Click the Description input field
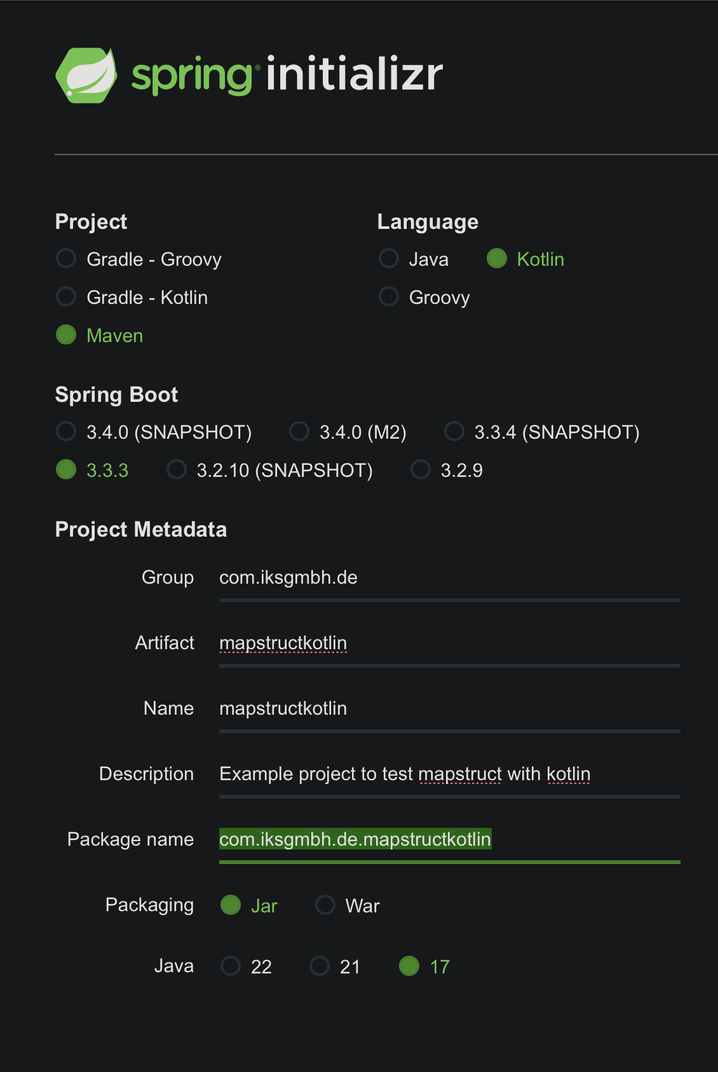This screenshot has height=1072, width=718. [445, 774]
